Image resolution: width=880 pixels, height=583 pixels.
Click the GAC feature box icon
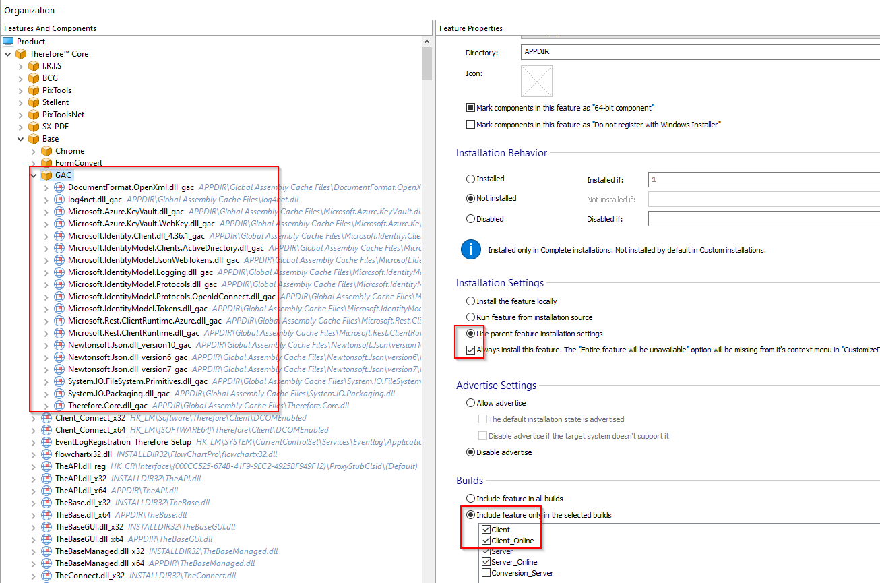(x=46, y=175)
